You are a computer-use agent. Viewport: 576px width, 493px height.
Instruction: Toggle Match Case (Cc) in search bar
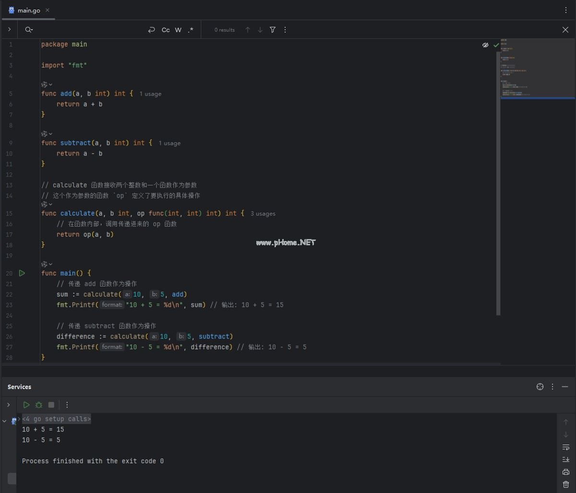[x=166, y=30]
